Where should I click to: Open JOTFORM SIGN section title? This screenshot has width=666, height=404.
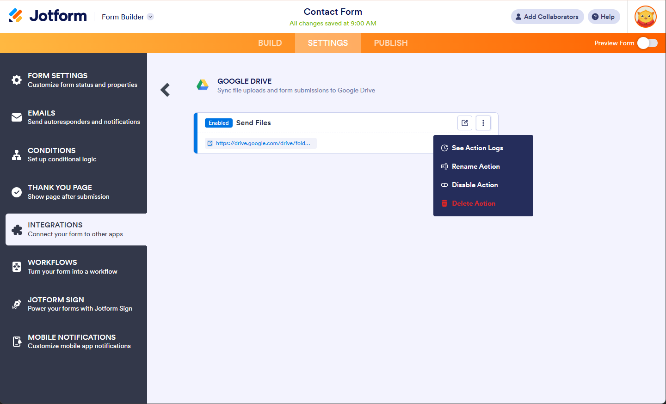[56, 300]
